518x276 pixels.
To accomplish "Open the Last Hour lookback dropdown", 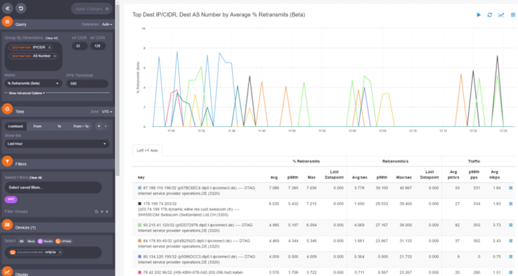I will [x=57, y=144].
